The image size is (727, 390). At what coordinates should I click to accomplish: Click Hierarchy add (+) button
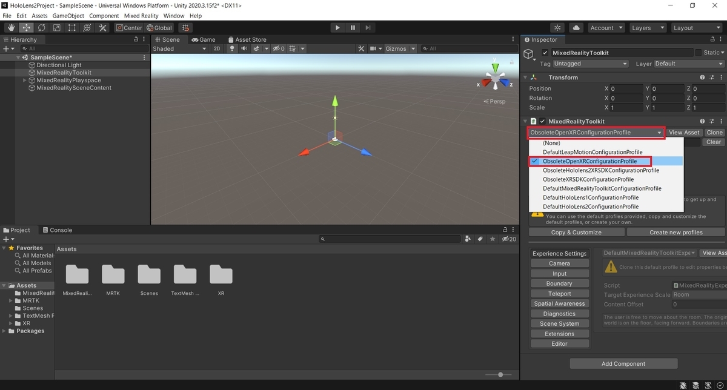(x=7, y=48)
